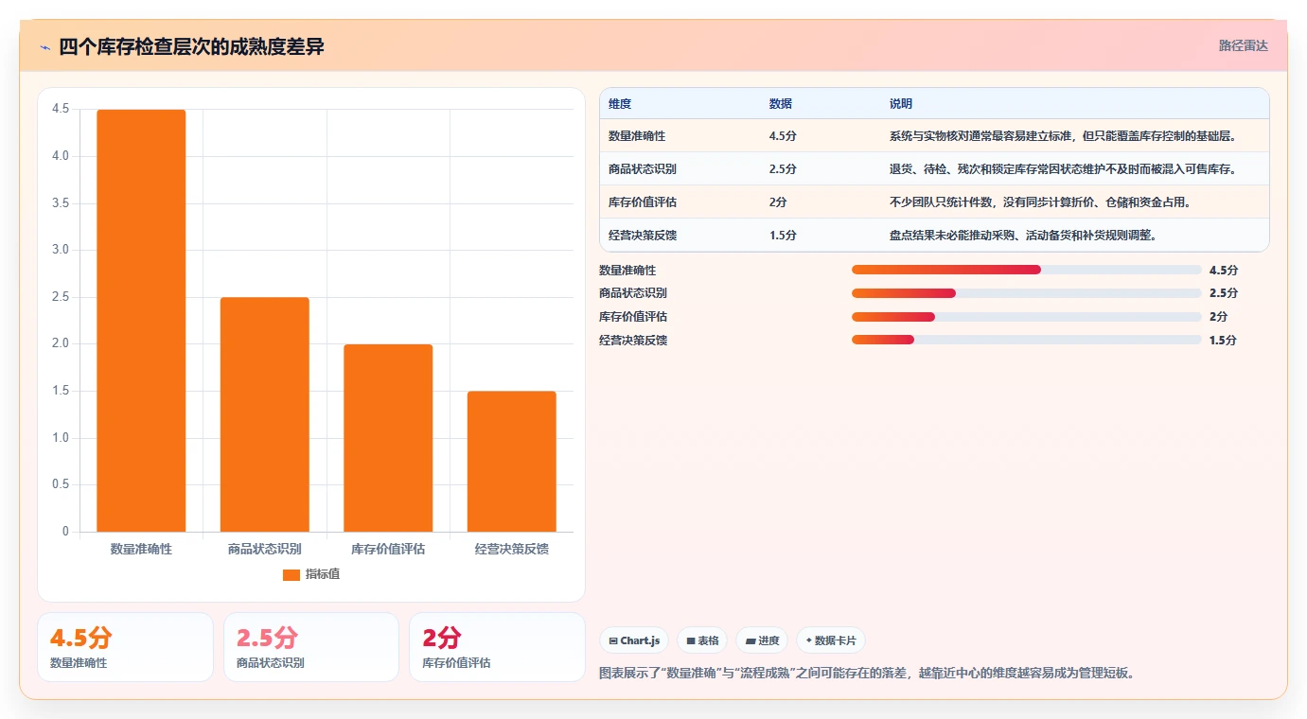Click description starting 盘点结果未必能推动
Image resolution: width=1307 pixels, height=719 pixels.
click(x=1023, y=235)
